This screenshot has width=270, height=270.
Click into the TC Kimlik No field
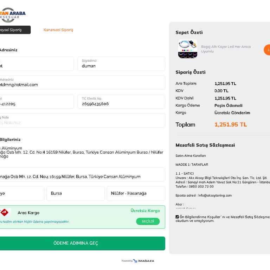coord(121,102)
